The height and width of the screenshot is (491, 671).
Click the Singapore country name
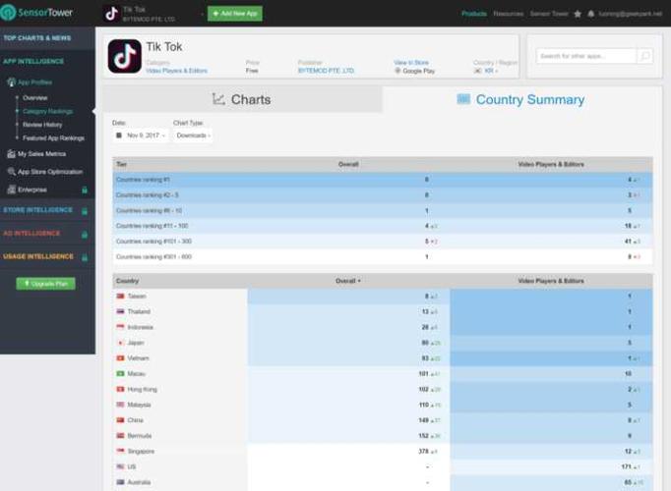pos(141,452)
